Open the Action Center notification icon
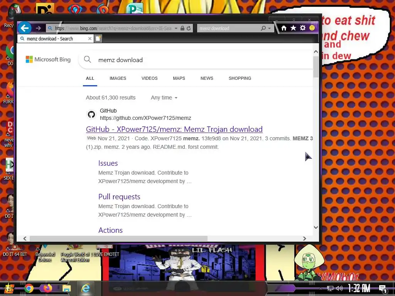The height and width of the screenshot is (296, 395). click(x=383, y=289)
